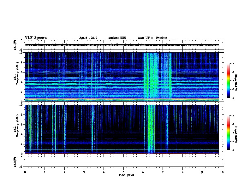Click the "-3" value on ch.1 colorbar
Image resolution: width=250 pixels, height=193 pixels.
tap(233, 63)
